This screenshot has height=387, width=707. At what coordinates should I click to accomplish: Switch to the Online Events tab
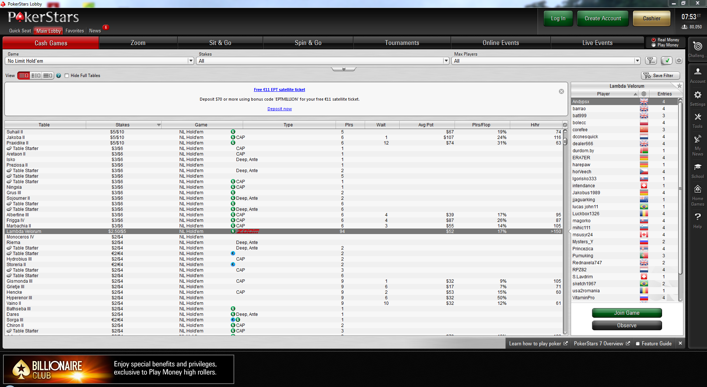[x=501, y=43]
